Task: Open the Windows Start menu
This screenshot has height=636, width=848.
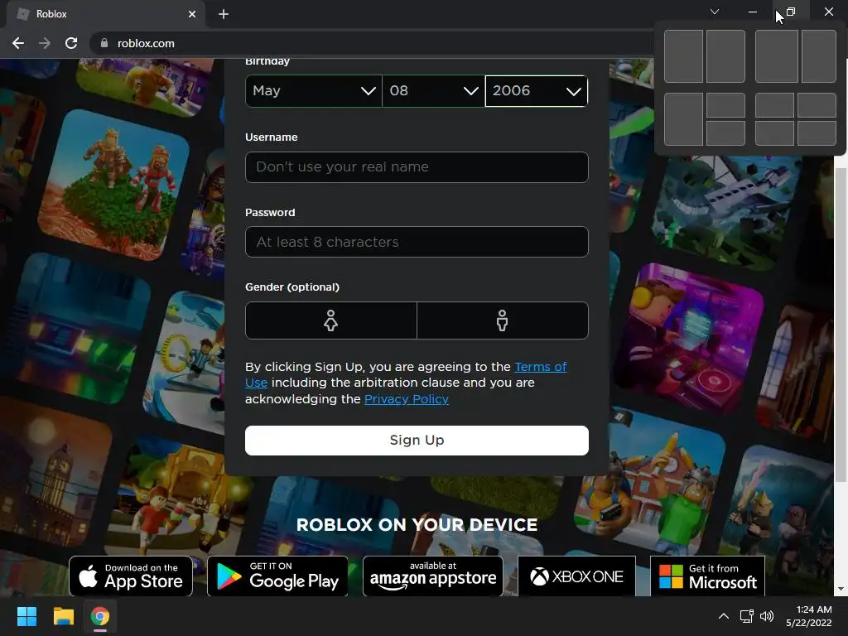Action: pyautogui.click(x=26, y=616)
